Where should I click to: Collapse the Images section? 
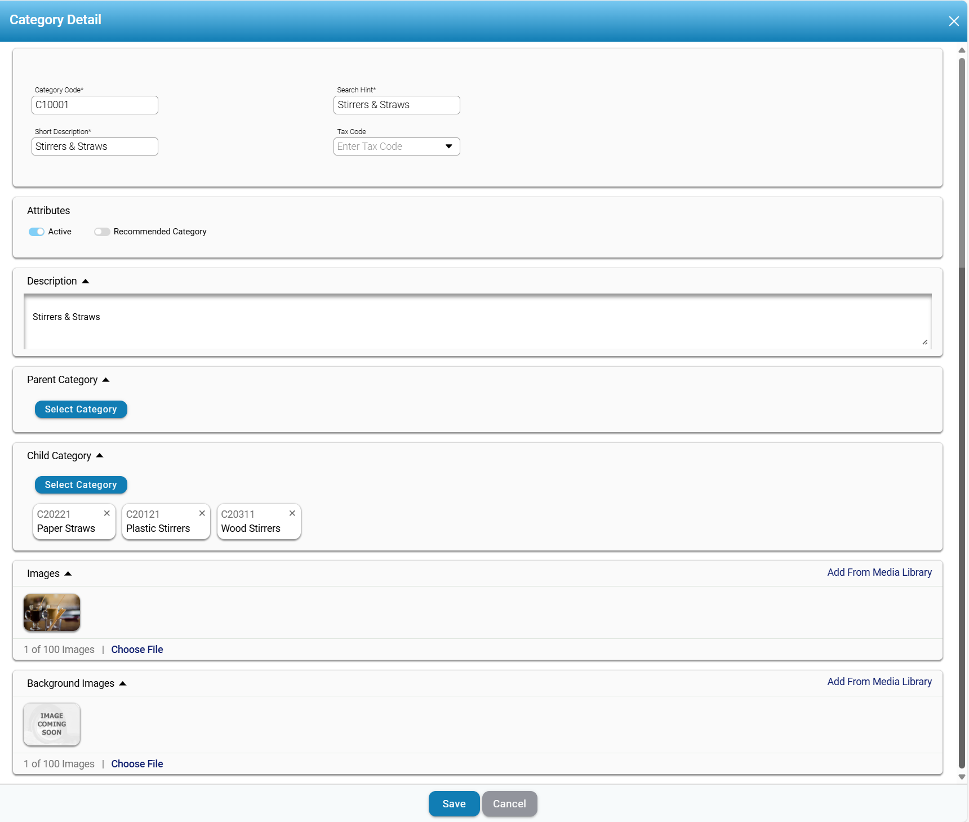pos(68,574)
